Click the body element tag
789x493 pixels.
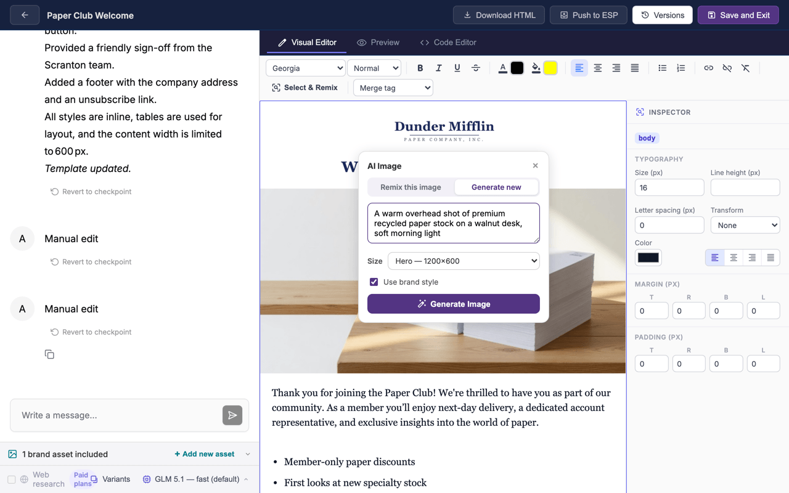pos(647,138)
